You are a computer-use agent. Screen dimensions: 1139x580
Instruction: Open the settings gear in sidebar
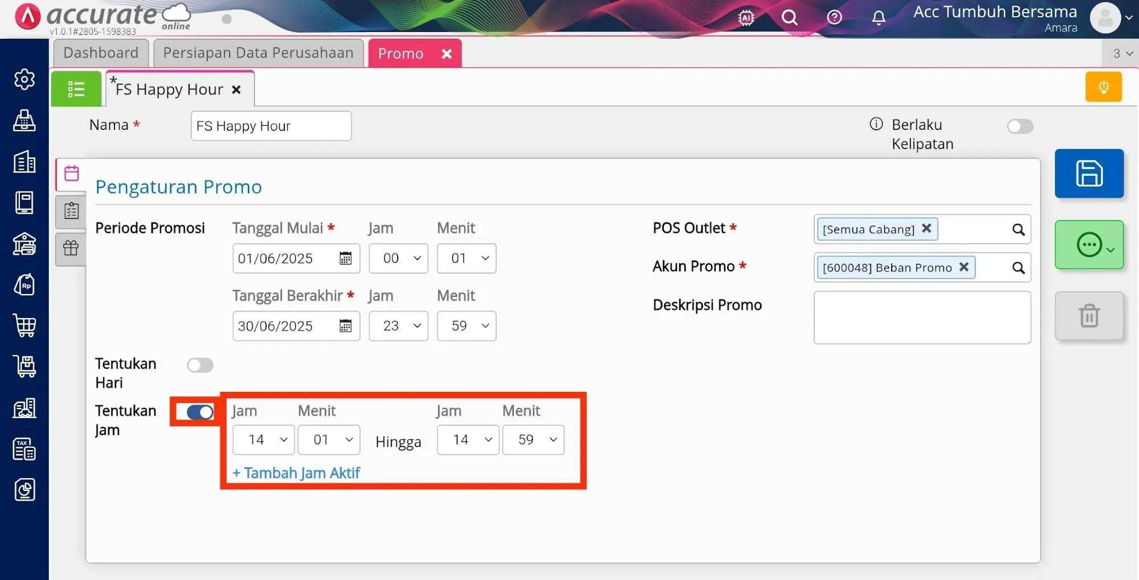pyautogui.click(x=25, y=79)
